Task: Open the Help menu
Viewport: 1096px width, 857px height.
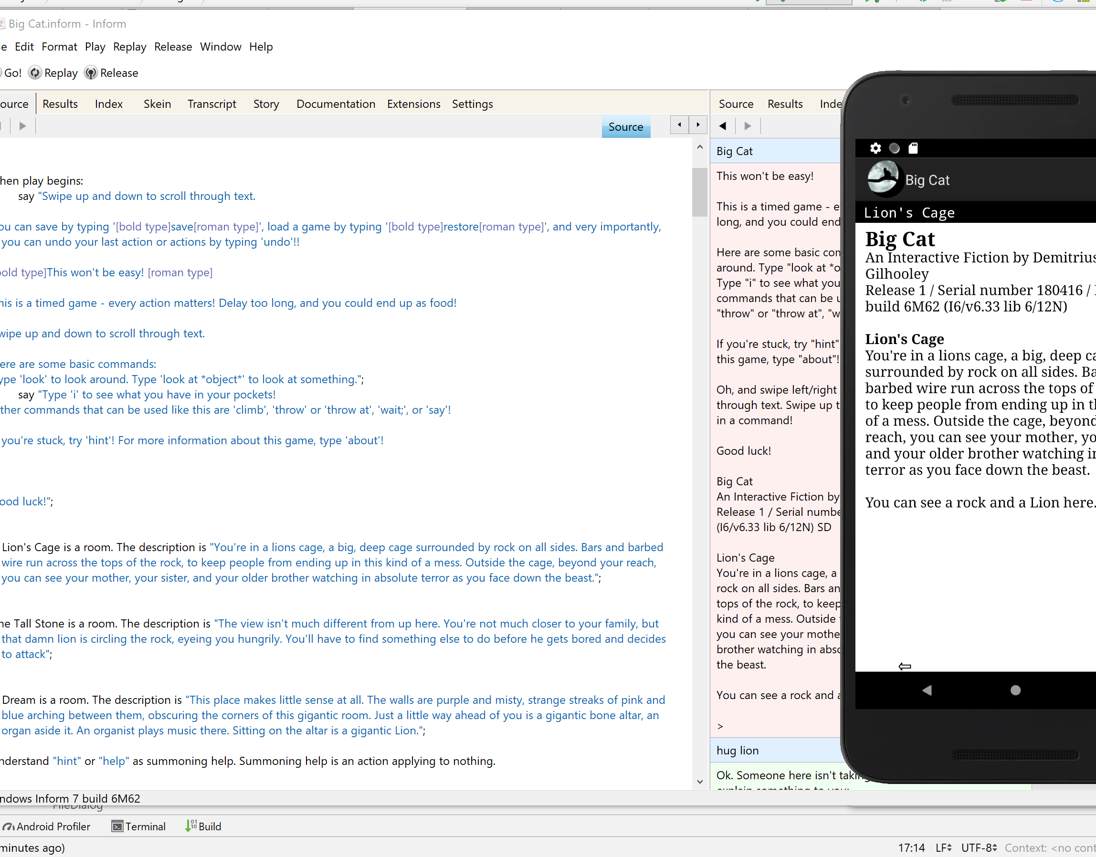Action: 261,47
